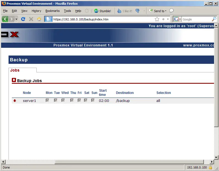219x171 pixels.
Task: Click the browser Forward arrow button
Action: pyautogui.click(x=12, y=19)
